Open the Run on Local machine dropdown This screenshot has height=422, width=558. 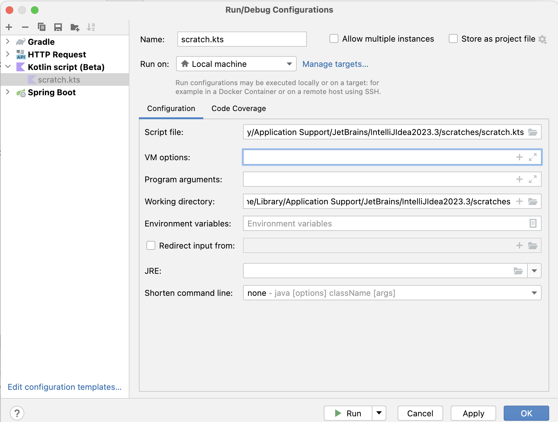(236, 64)
